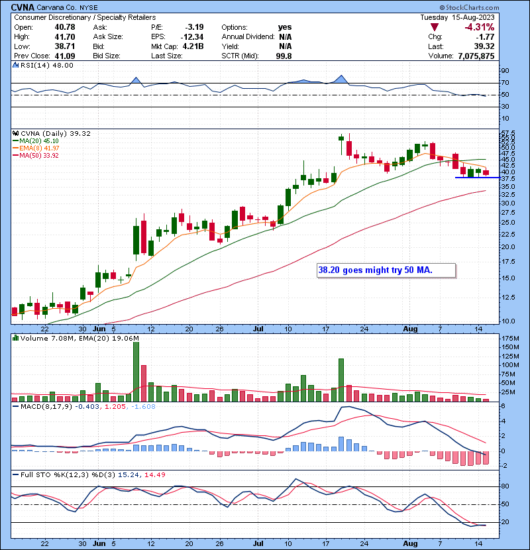Screen dimensions: 530x550
Task: Click the Jun label on the bottom date axis
Action: pyautogui.click(x=99, y=543)
